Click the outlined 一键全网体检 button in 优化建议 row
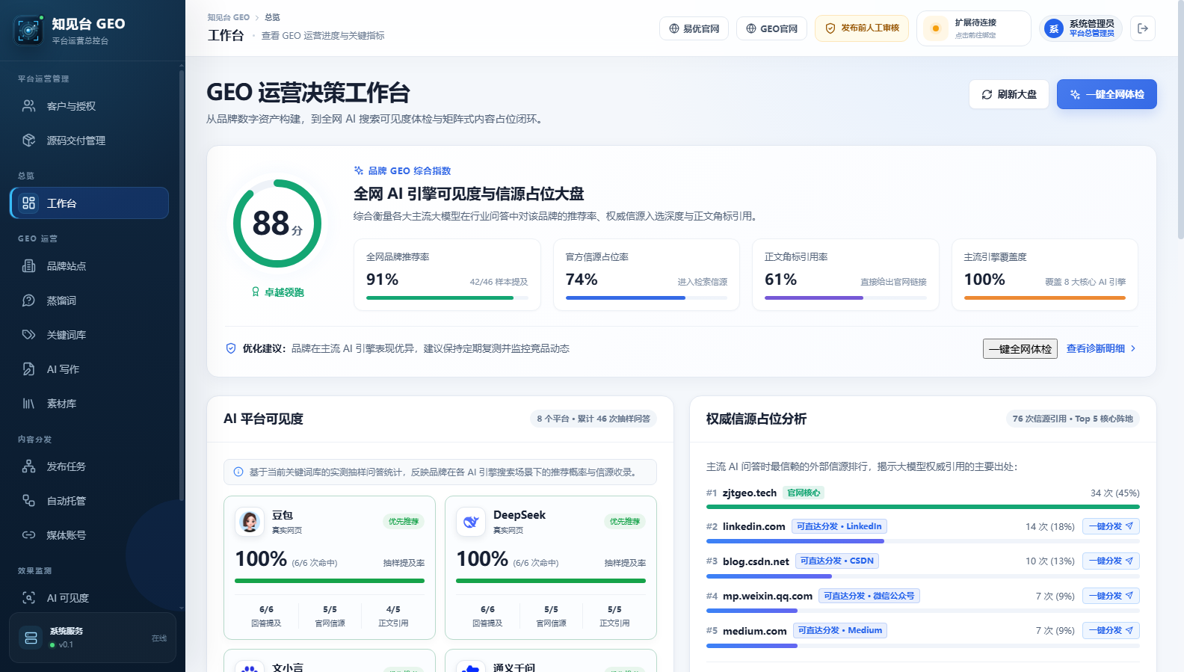The height and width of the screenshot is (672, 1184). [x=1020, y=349]
